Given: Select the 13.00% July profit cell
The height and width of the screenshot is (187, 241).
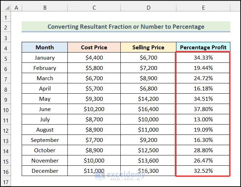Looking at the screenshot, I should pos(203,119).
